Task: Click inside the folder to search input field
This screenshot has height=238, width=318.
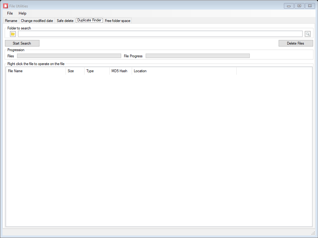Action: (160, 34)
